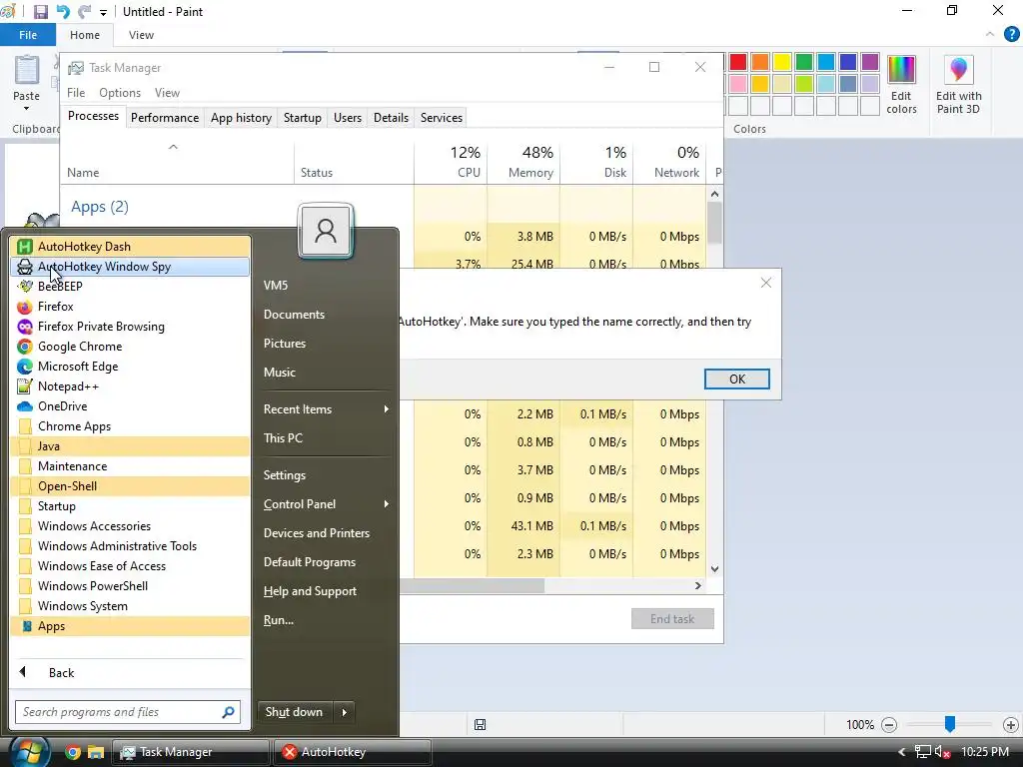
Task: Expand the Maintenance folder
Action: point(130,465)
